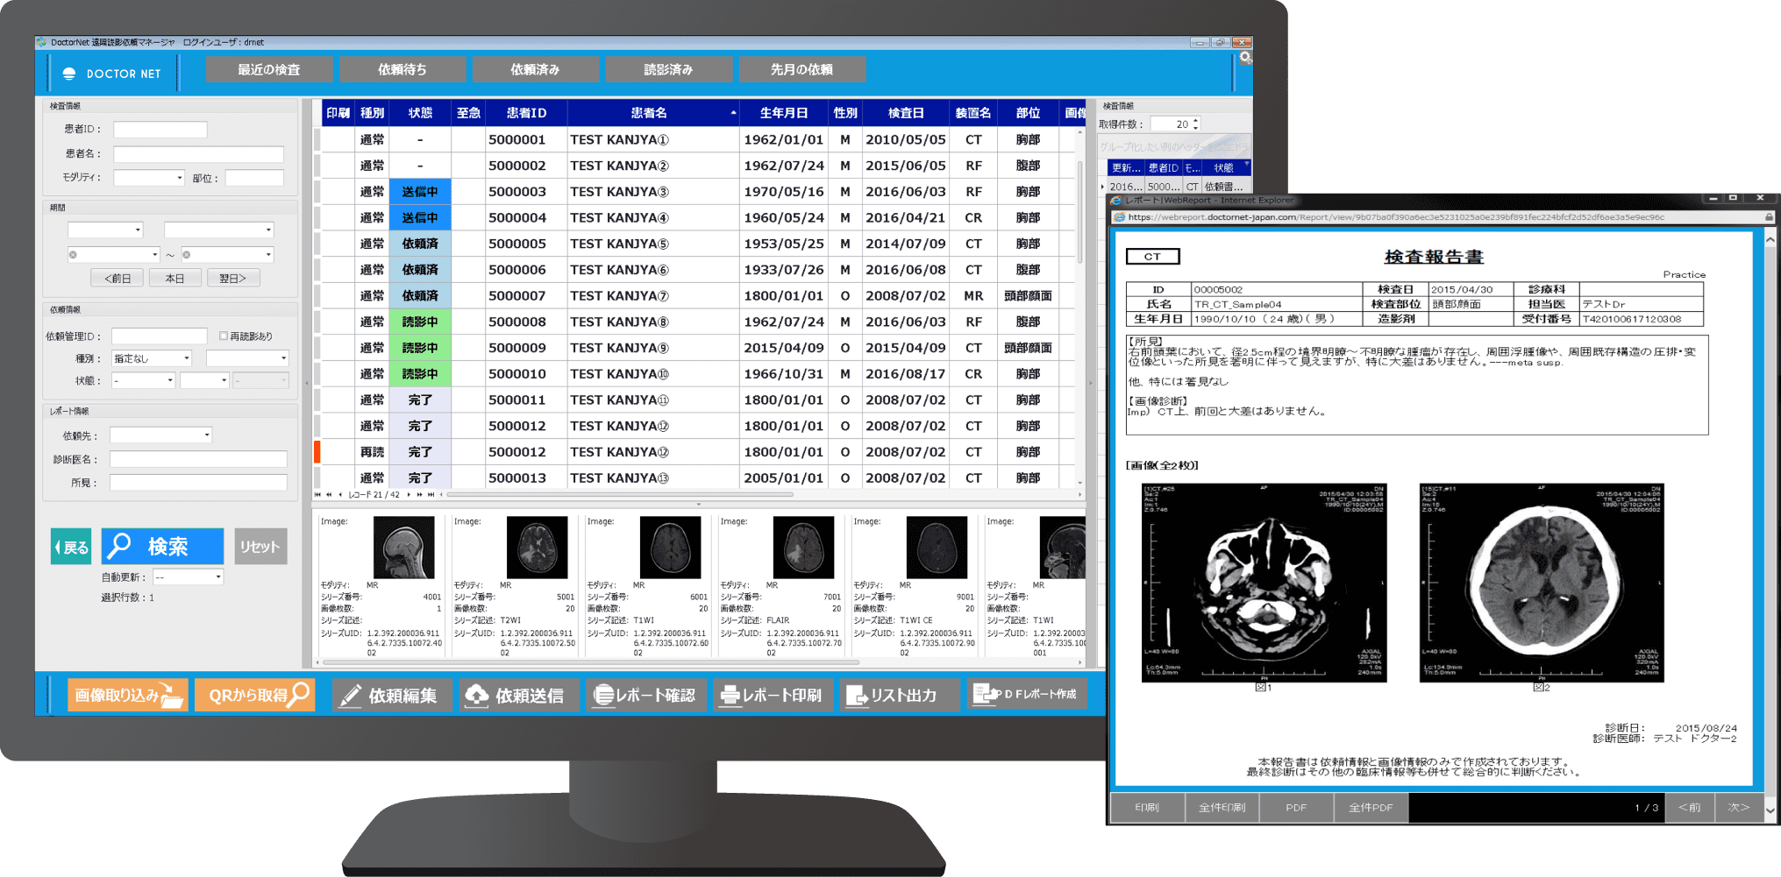Image resolution: width=1781 pixels, height=877 pixels.
Task: Clear the end date field icon
Action: (187, 255)
